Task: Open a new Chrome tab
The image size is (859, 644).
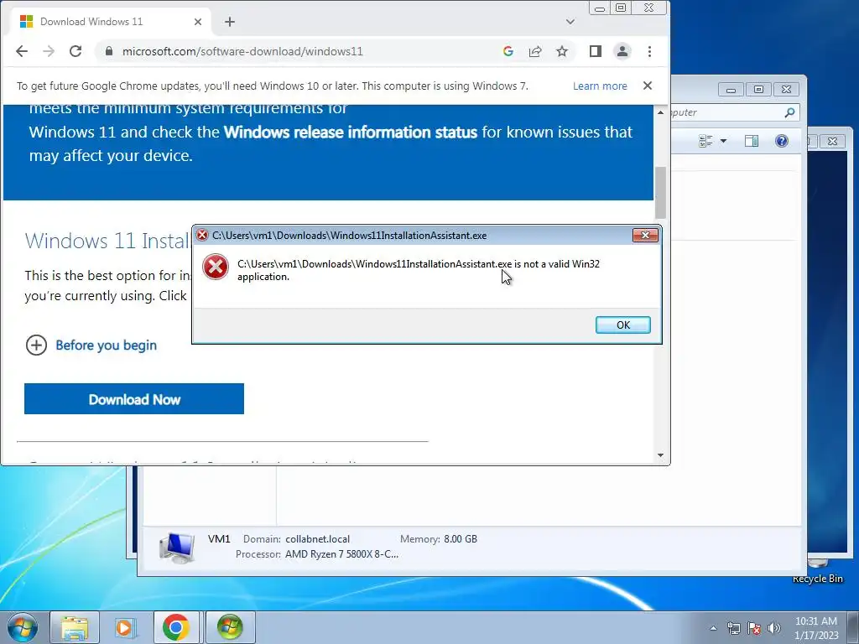Action: pos(230,22)
